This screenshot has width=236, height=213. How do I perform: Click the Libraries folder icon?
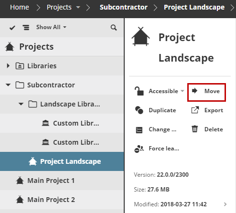(20, 66)
